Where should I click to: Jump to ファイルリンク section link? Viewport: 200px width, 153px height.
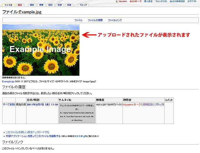[x=115, y=20]
